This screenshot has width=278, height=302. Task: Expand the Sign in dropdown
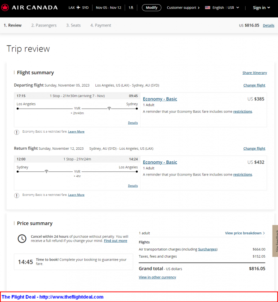(x=261, y=8)
